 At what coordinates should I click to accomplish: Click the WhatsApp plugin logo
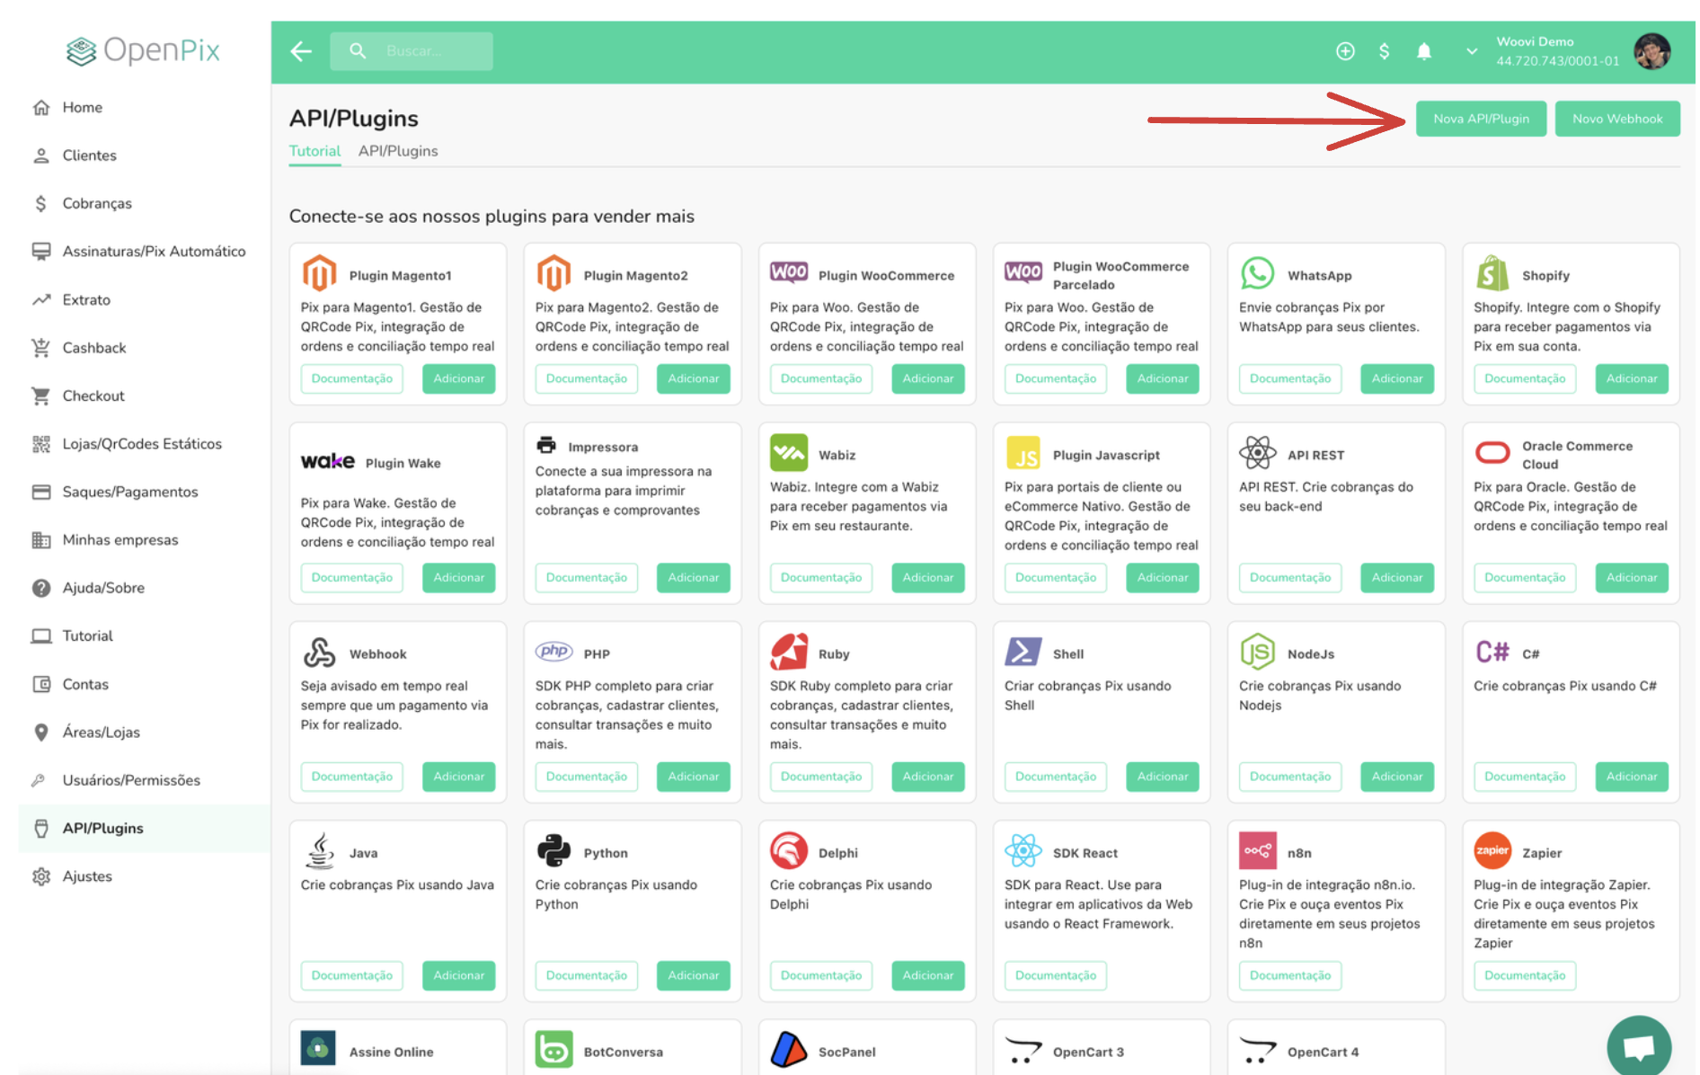click(1257, 273)
